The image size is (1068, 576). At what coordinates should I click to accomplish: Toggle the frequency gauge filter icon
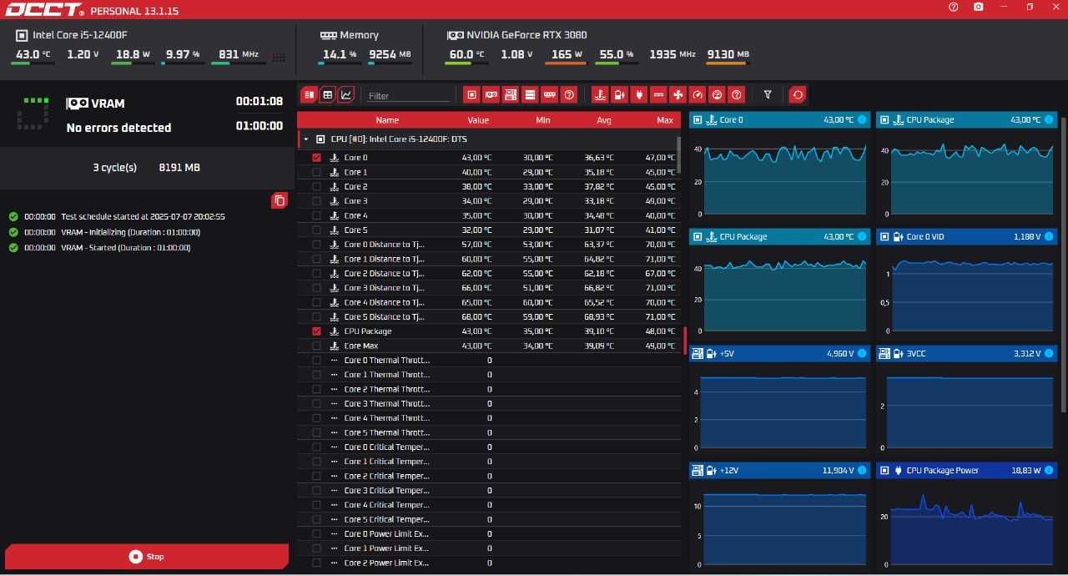[x=698, y=95]
